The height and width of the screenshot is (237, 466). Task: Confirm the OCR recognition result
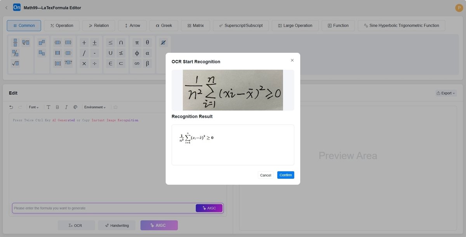tap(285, 175)
